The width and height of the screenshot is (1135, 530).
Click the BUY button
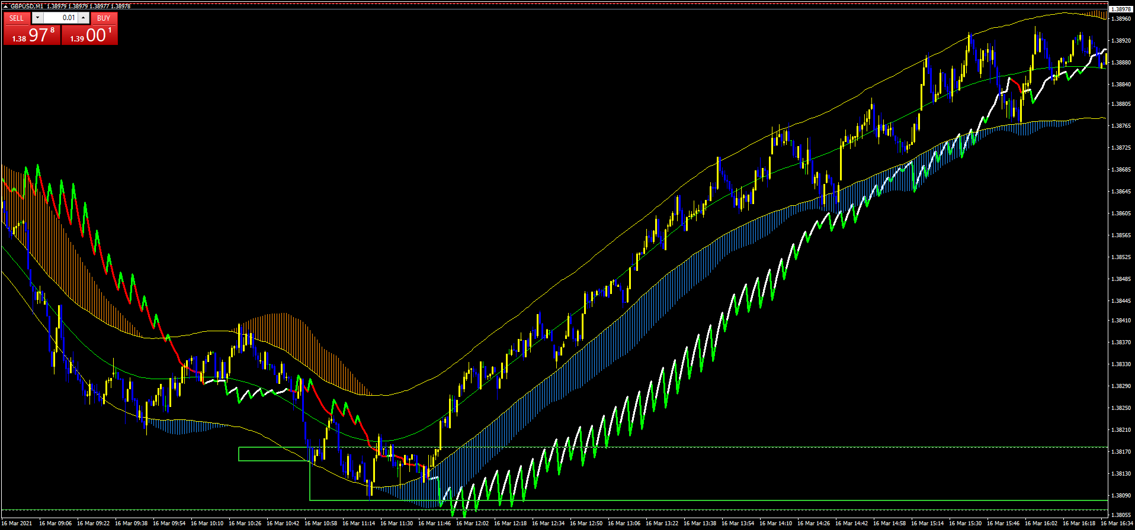click(x=104, y=18)
